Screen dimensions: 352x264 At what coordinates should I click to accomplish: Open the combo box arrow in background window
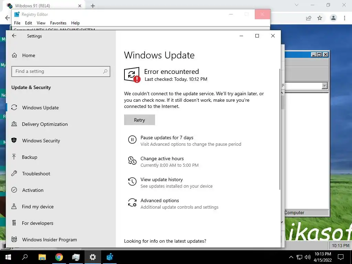pos(324,86)
